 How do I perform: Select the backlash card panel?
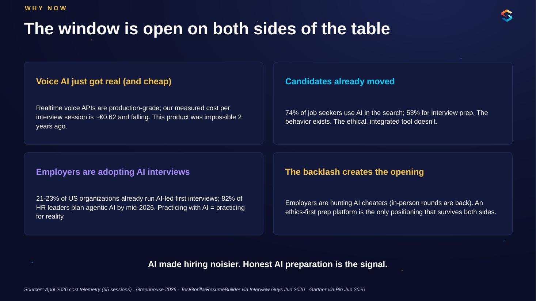click(x=393, y=194)
